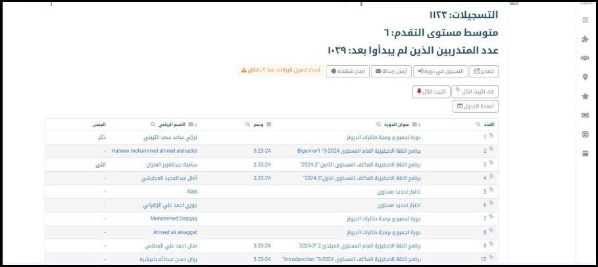
Task: Open the hamburger menu in the sidebar
Action: 585,20
